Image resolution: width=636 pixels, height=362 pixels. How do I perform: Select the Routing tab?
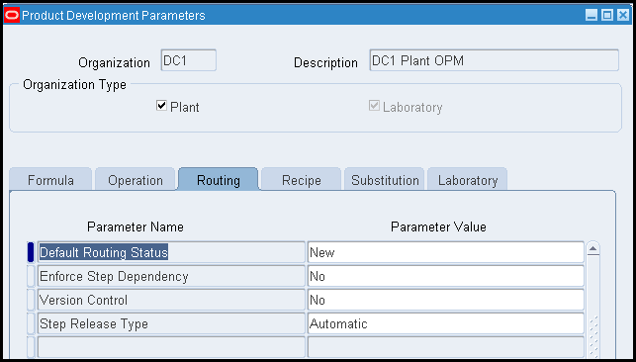coord(219,180)
